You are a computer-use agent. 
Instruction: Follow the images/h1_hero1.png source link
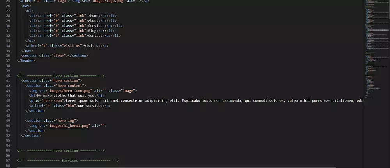[69, 126]
